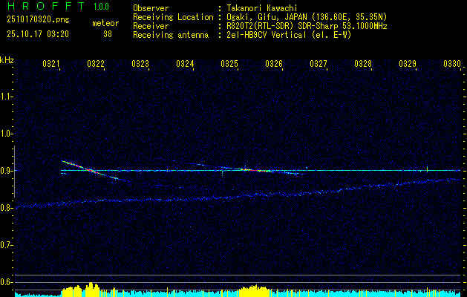This screenshot has height=297, width=467.
Task: Click the 0324 time axis marker
Action: pyautogui.click(x=185, y=63)
